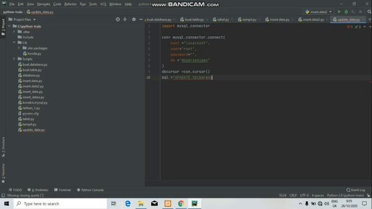Open Google Chrome from taskbar
Screen dimensions: 372x209
pyautogui.click(x=181, y=204)
